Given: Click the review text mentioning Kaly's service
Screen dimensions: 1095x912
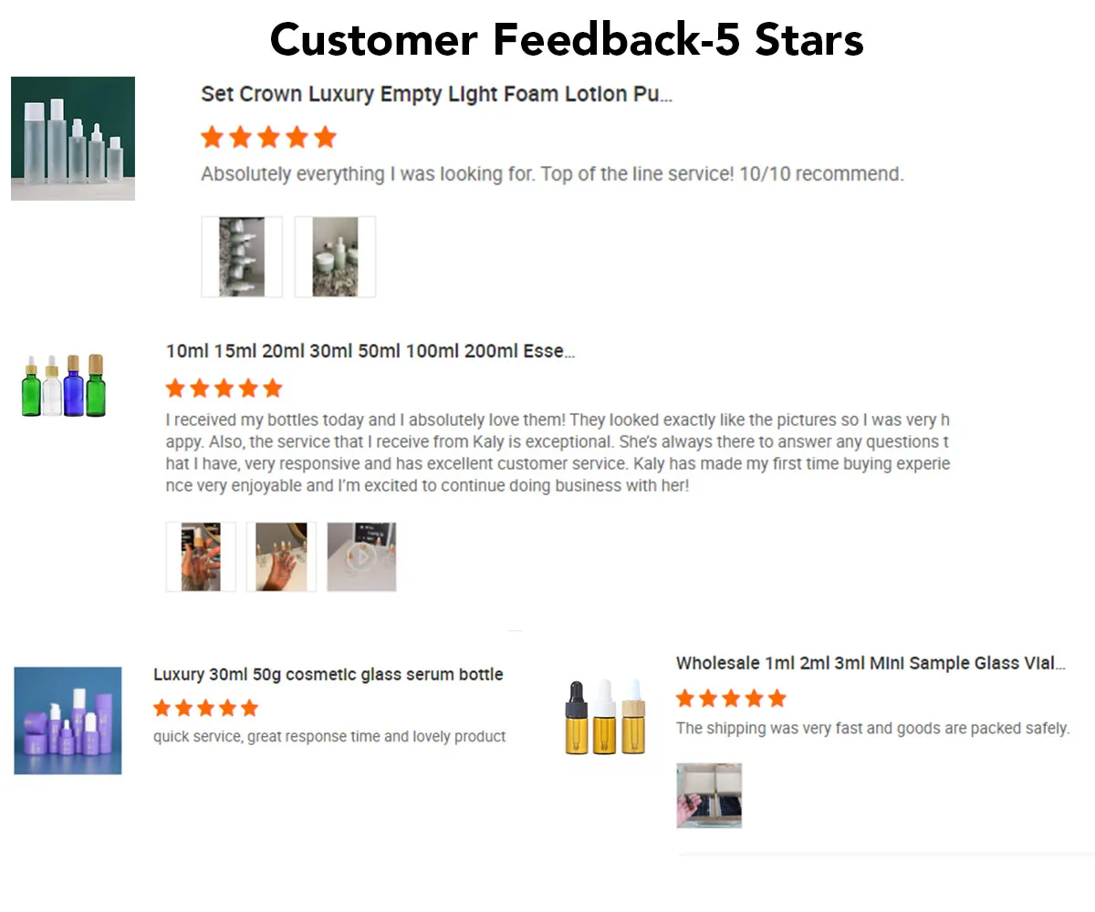Looking at the screenshot, I should tap(558, 453).
